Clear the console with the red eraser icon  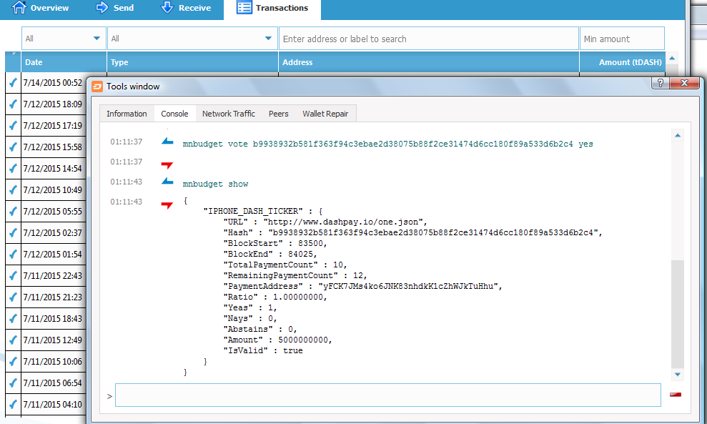coord(676,395)
